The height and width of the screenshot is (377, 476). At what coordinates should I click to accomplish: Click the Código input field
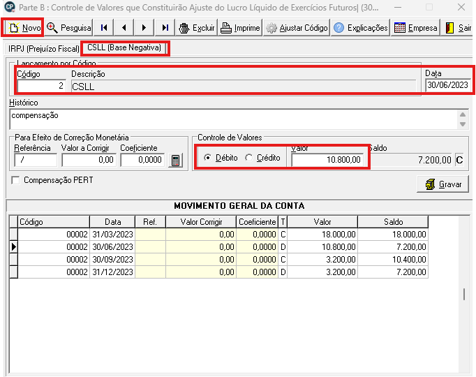(41, 86)
